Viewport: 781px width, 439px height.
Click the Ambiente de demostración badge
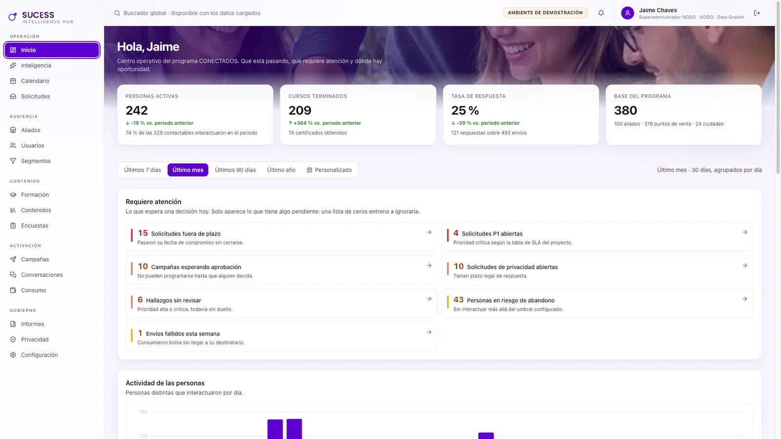[545, 13]
